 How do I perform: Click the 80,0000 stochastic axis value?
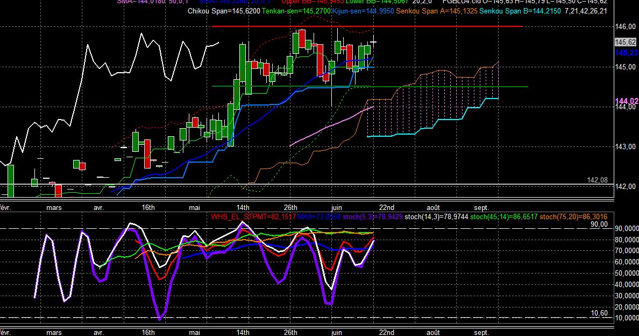click(x=627, y=240)
